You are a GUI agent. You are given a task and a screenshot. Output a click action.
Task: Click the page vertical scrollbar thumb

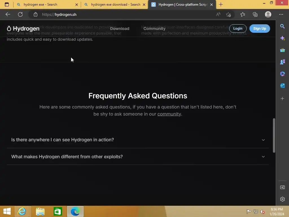click(274, 135)
